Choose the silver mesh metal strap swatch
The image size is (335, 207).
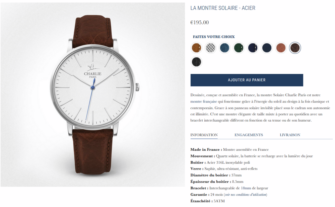[x=210, y=48]
